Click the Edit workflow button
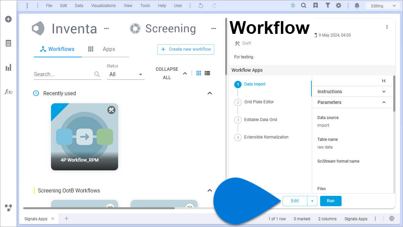Image resolution: width=403 pixels, height=227 pixels. pos(295,201)
